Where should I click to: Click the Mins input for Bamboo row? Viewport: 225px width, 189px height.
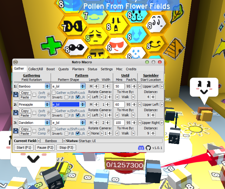click(119, 86)
